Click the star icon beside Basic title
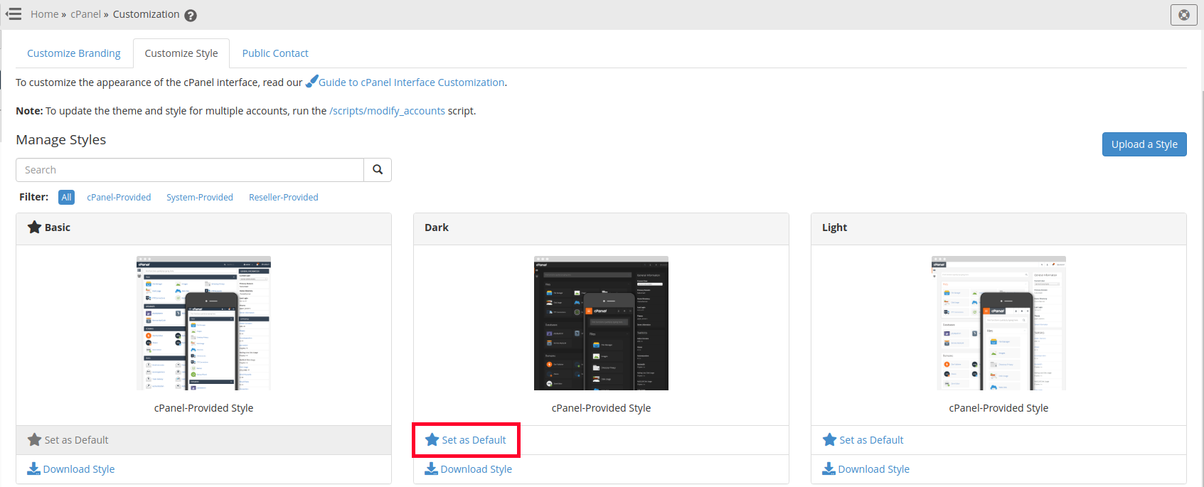 coord(34,228)
